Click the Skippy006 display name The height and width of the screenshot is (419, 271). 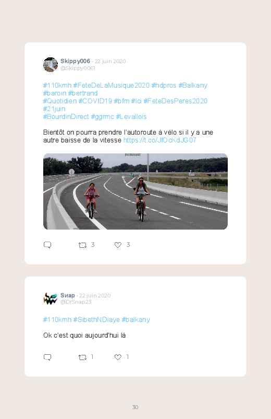pyautogui.click(x=75, y=61)
